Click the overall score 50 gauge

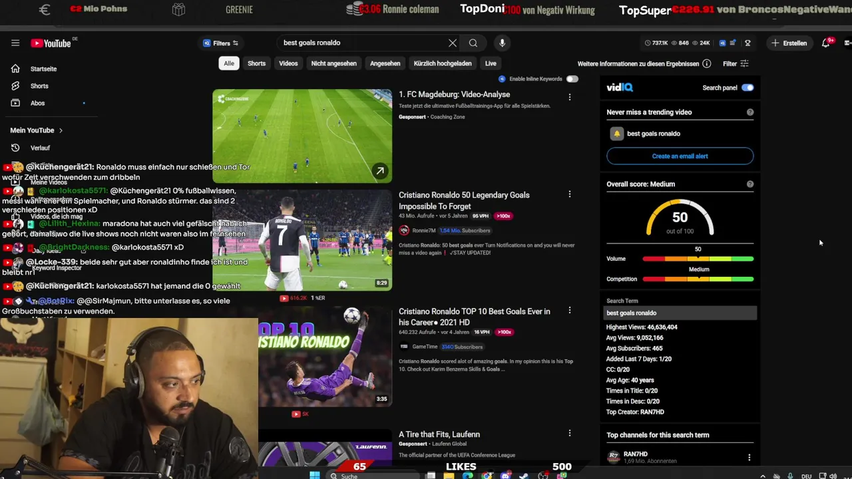click(680, 218)
